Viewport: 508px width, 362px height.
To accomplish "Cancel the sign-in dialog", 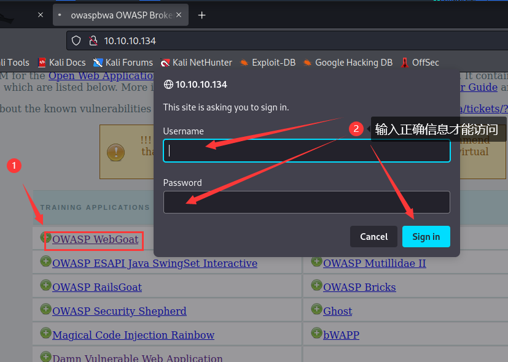I will [373, 236].
